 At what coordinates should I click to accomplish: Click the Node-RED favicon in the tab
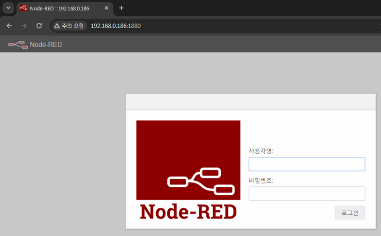(23, 8)
